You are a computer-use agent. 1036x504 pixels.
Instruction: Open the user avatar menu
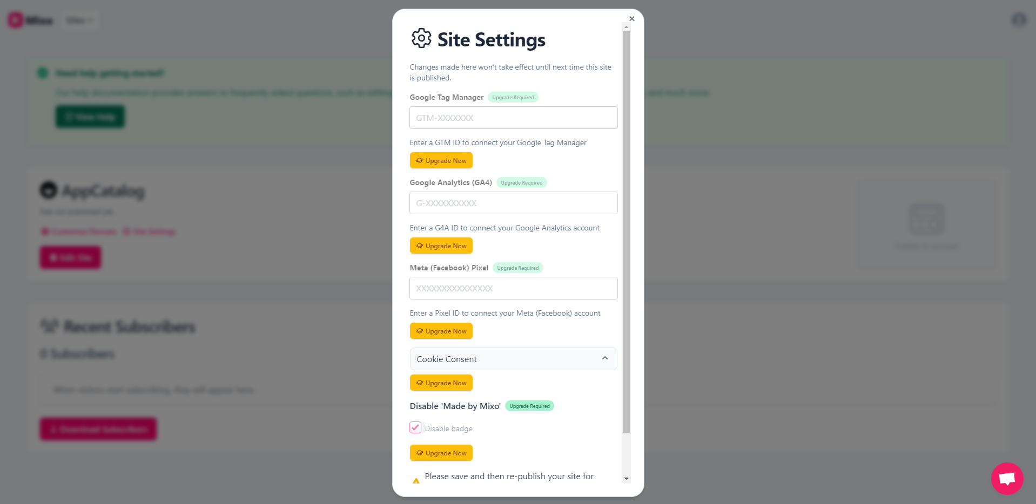pyautogui.click(x=1019, y=21)
